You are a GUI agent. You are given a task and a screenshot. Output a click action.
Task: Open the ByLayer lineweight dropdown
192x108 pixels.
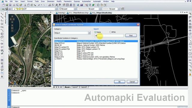click(119, 9)
